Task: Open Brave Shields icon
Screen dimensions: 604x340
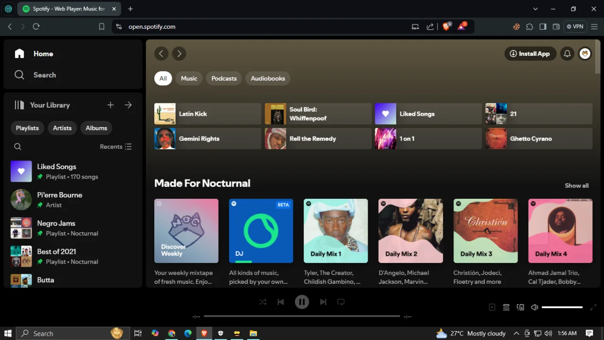Action: click(446, 26)
